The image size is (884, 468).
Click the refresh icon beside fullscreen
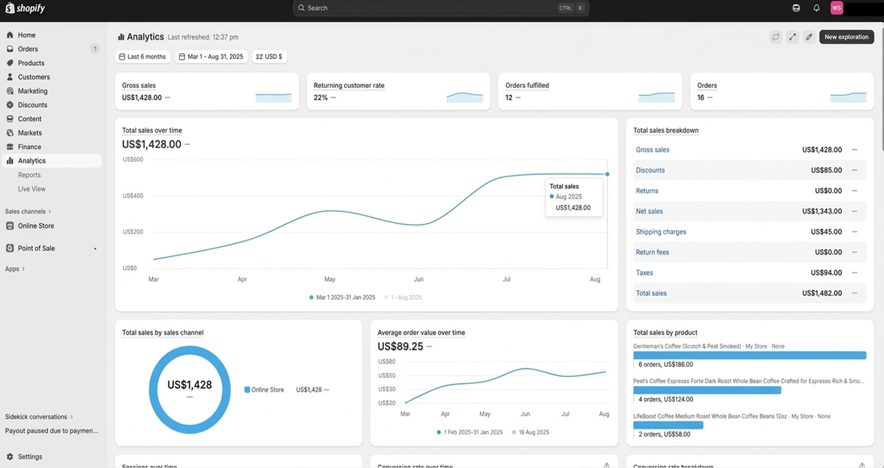(x=776, y=37)
